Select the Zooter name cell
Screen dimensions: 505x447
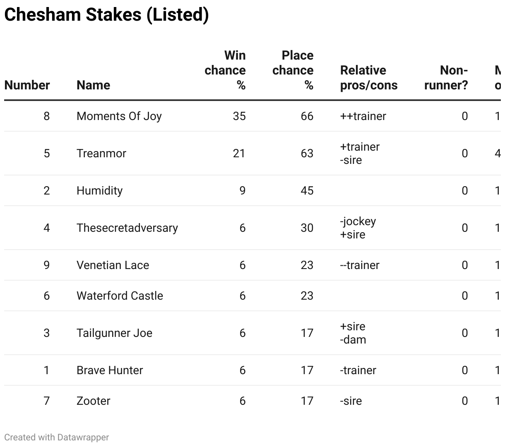click(x=93, y=401)
